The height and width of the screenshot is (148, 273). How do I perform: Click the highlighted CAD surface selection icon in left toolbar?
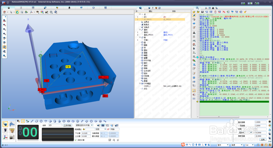pyautogui.click(x=5, y=47)
